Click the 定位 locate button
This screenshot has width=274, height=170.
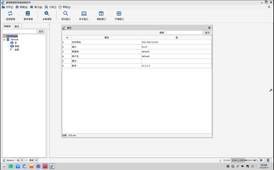41,32
